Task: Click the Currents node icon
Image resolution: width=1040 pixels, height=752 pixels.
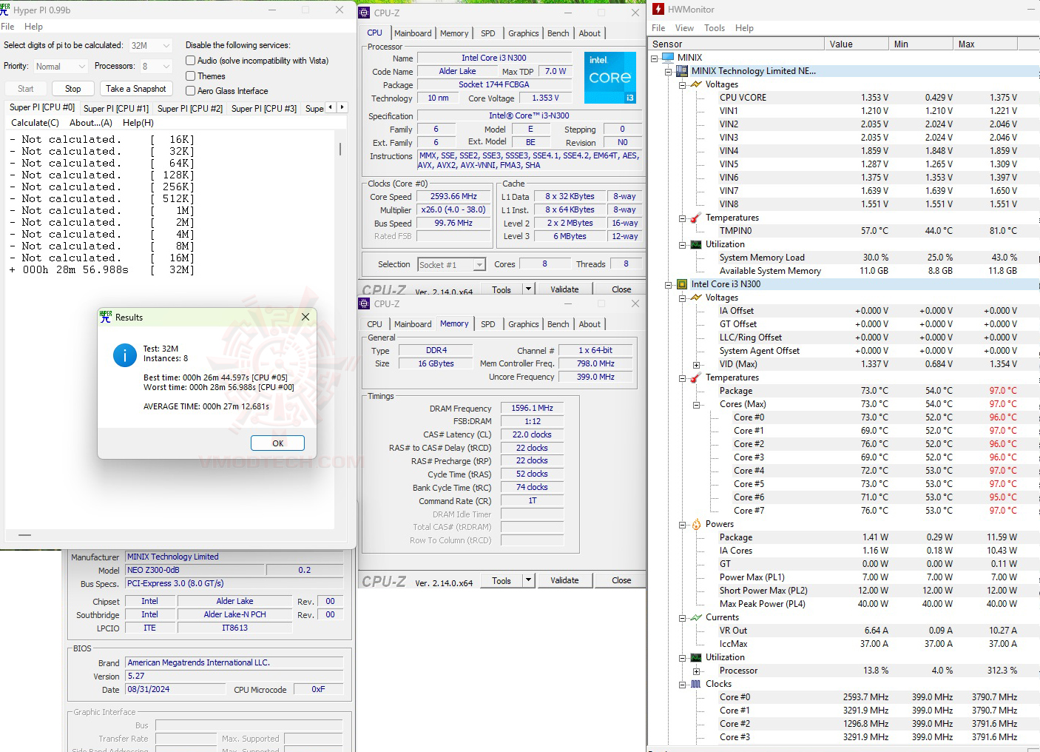Action: [x=695, y=617]
